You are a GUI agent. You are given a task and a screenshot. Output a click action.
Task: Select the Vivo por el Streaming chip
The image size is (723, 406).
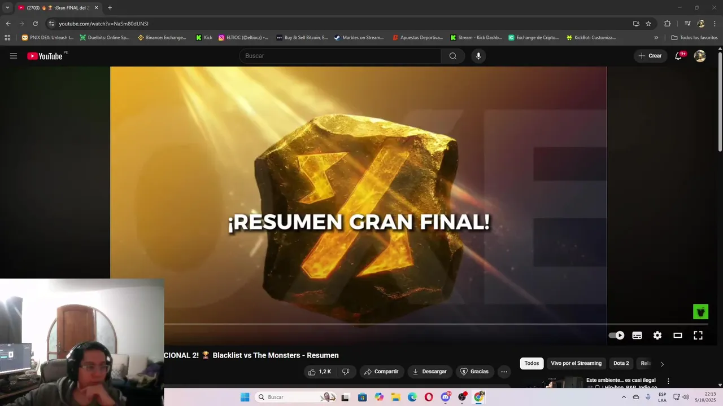point(576,363)
